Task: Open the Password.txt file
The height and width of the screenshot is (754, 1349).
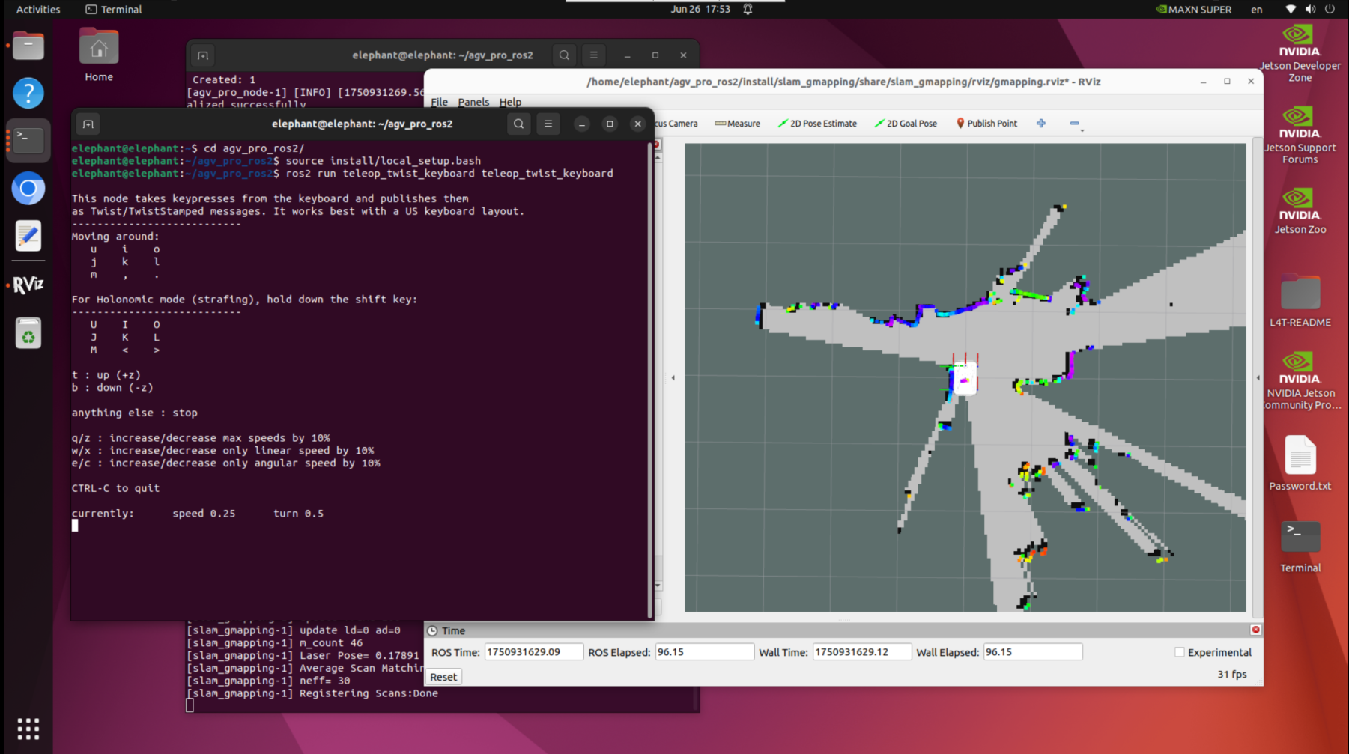Action: (x=1300, y=463)
